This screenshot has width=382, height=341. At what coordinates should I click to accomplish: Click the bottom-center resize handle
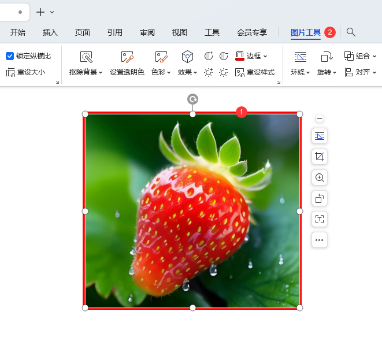(x=192, y=308)
